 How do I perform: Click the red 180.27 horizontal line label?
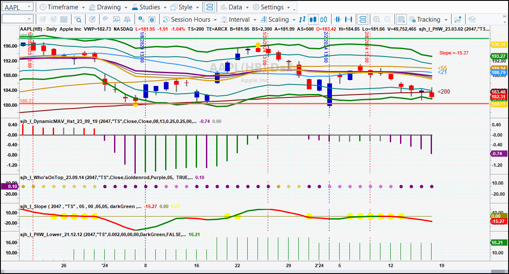click(27, 101)
